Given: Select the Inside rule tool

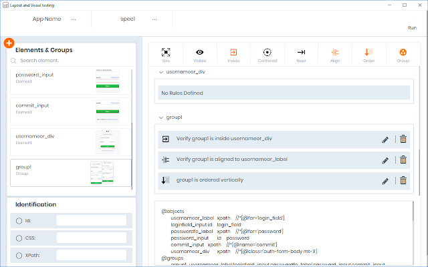Looking at the screenshot, I should point(233,55).
